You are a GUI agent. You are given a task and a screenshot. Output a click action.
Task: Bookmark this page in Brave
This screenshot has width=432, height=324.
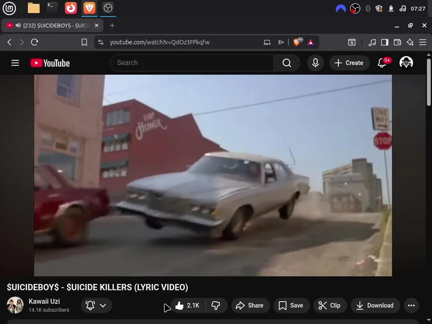[x=84, y=42]
